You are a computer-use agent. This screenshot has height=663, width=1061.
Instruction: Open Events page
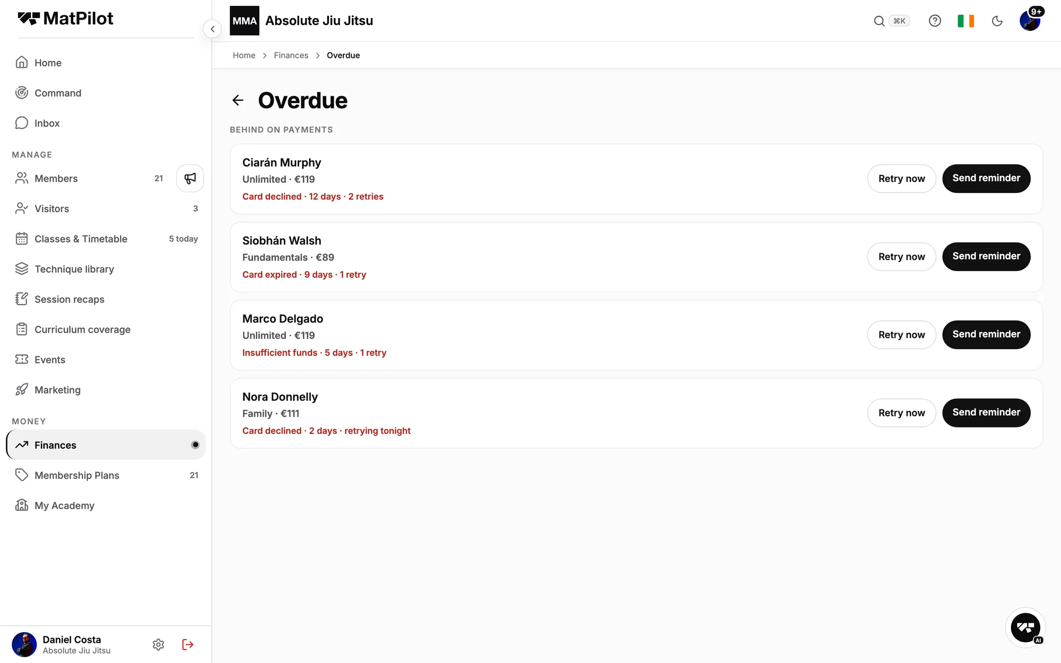[106, 360]
